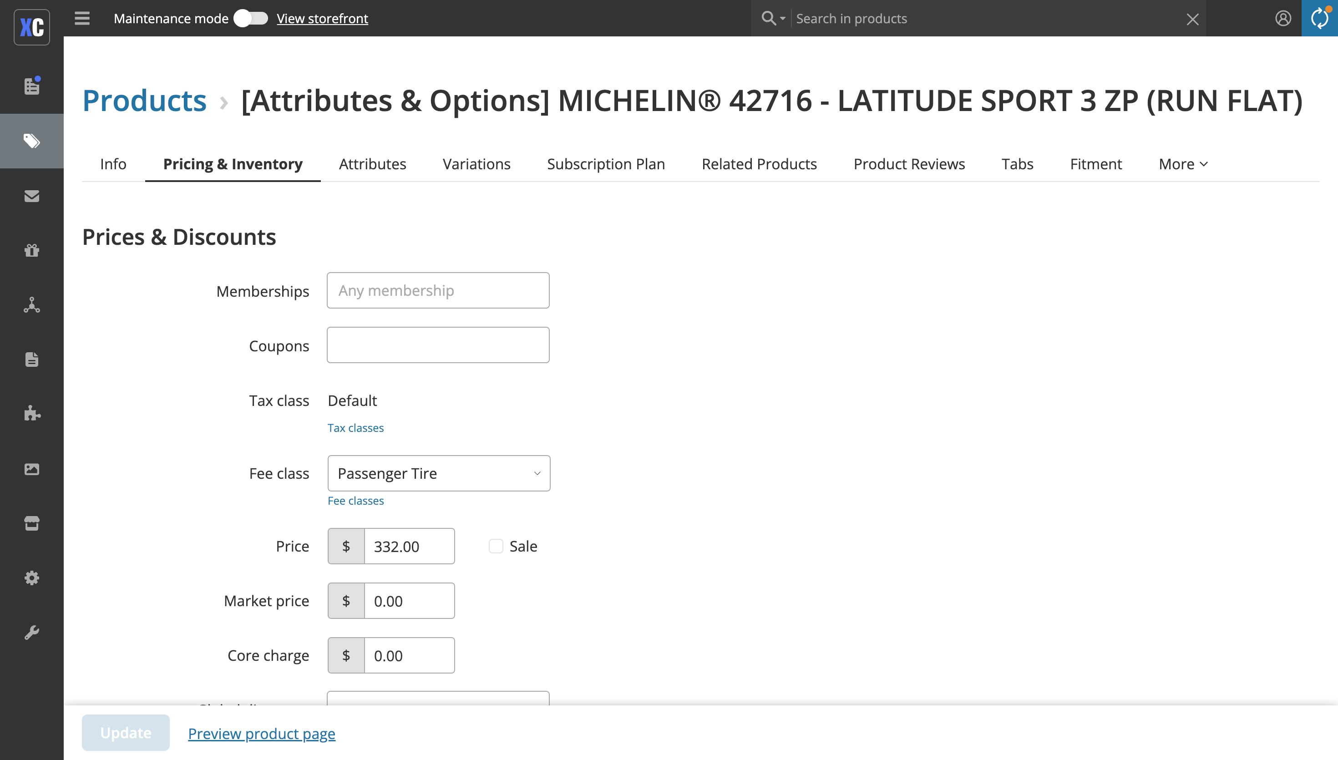Expand the Fee class Passenger Tire dropdown
Viewport: 1338px width, 760px height.
[x=439, y=473]
